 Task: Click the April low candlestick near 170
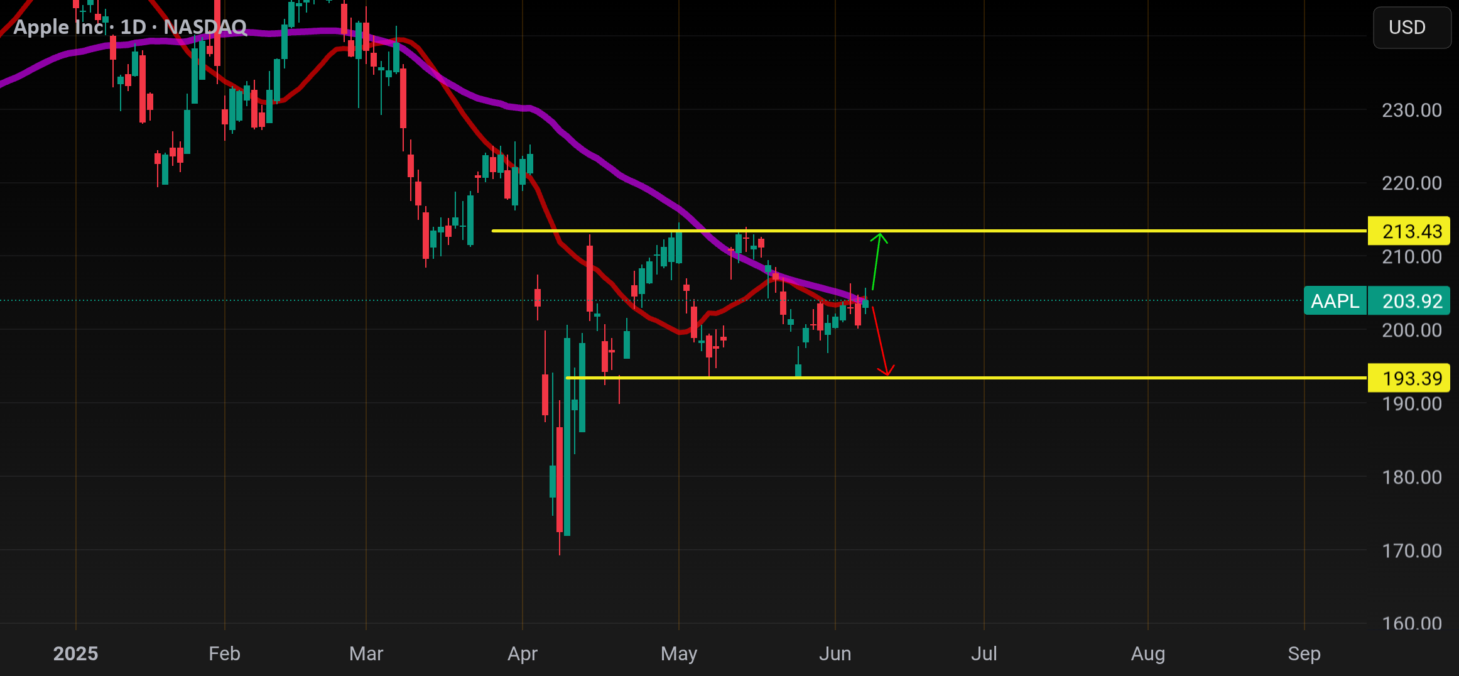pos(560,490)
